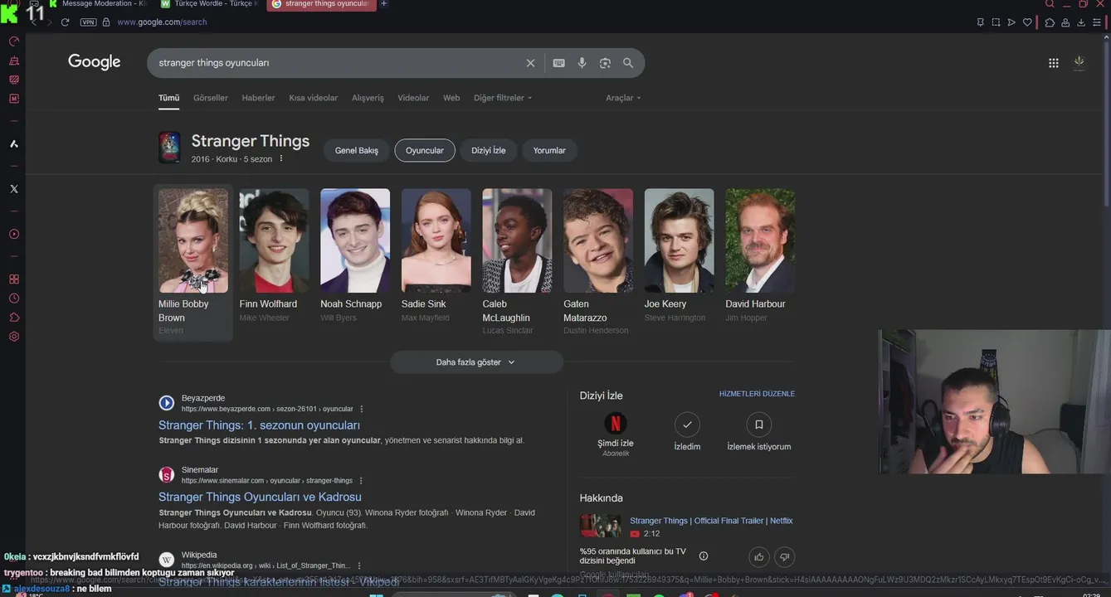
Task: Open the Official Final Trailer video link
Action: coord(711,521)
